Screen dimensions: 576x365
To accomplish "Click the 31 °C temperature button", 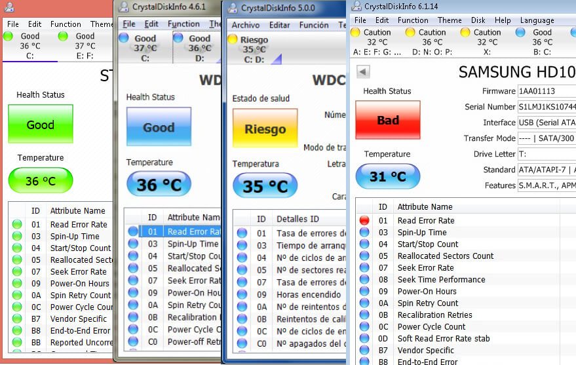I will 388,176.
